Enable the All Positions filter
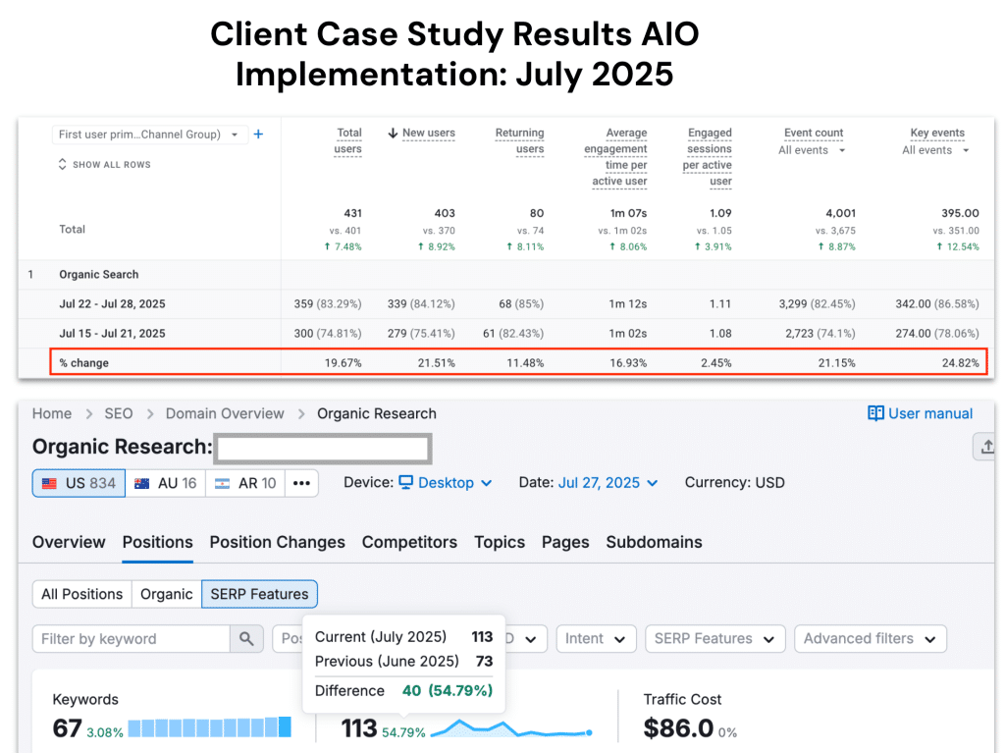Screen dimensions: 1005x753 [81, 593]
